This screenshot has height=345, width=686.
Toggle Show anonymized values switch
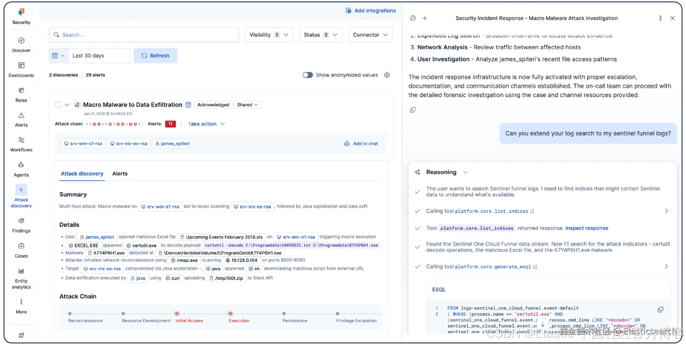pos(307,75)
